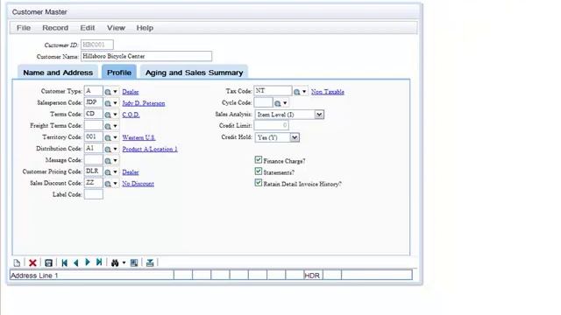Expand the Sales Analysis combo box
The width and height of the screenshot is (561, 315).
[x=319, y=115]
